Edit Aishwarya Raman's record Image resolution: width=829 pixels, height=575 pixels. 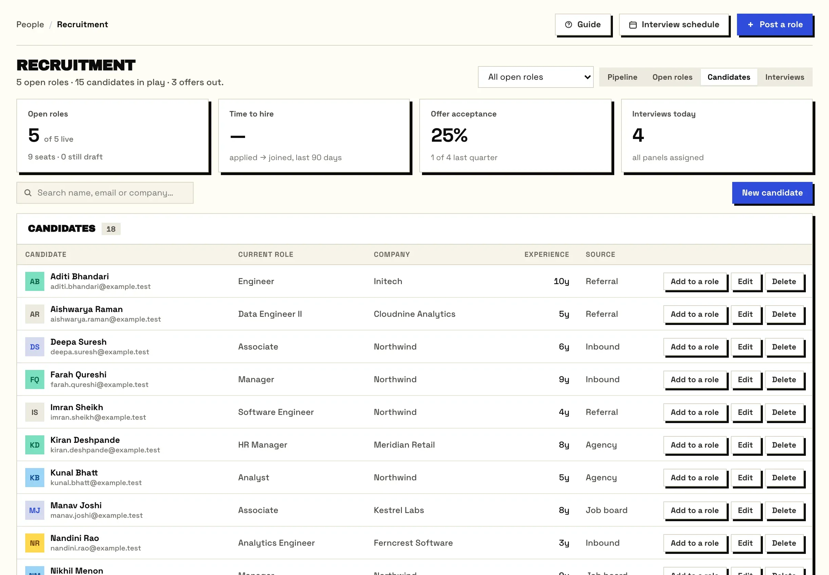point(745,314)
